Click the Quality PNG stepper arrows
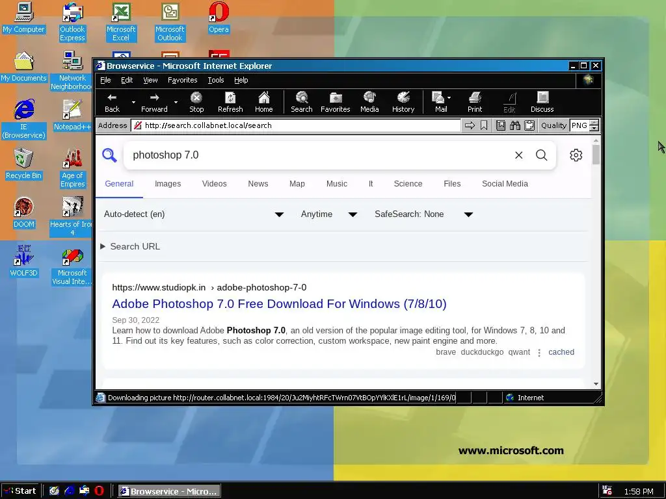The image size is (666, 499). 594,125
